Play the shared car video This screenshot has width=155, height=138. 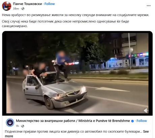[77, 73]
